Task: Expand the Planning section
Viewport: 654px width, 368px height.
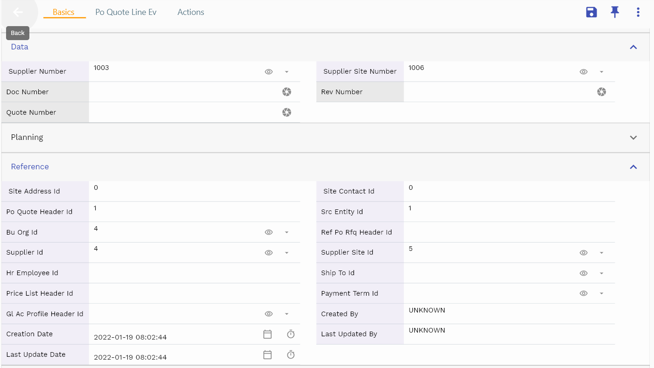Action: (633, 138)
